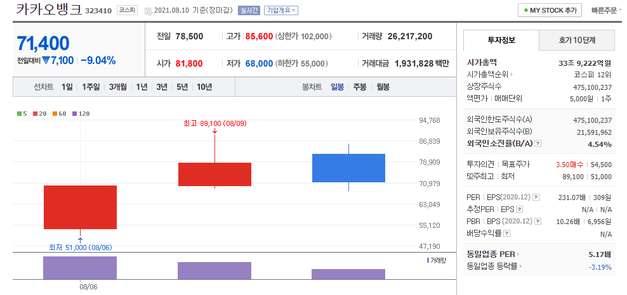This screenshot has height=295, width=627.
Task: Click the blue down triangle before 7,100
Action: 46,60
